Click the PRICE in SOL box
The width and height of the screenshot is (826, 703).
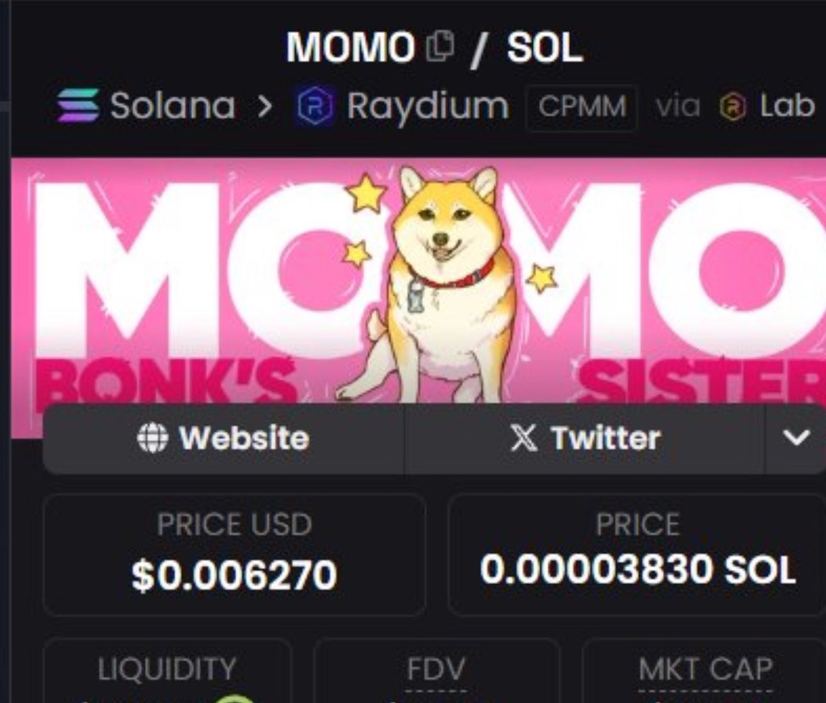tap(637, 554)
